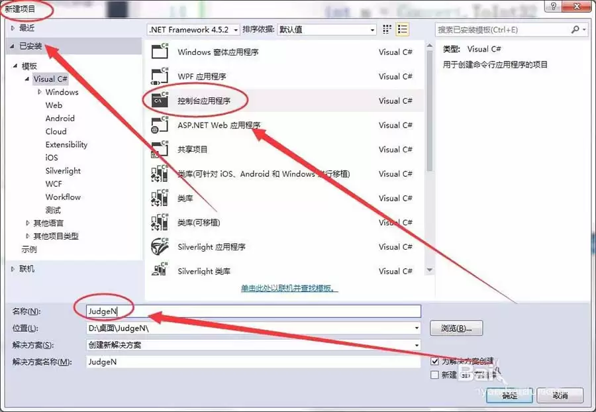Select the Windows 窗体应用程序 template icon

pos(160,52)
